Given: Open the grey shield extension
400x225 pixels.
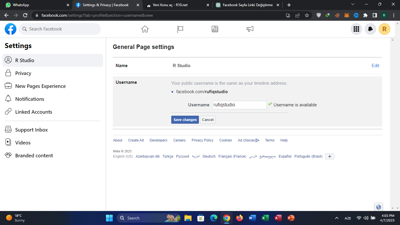Looking at the screenshot, I should (319, 15).
